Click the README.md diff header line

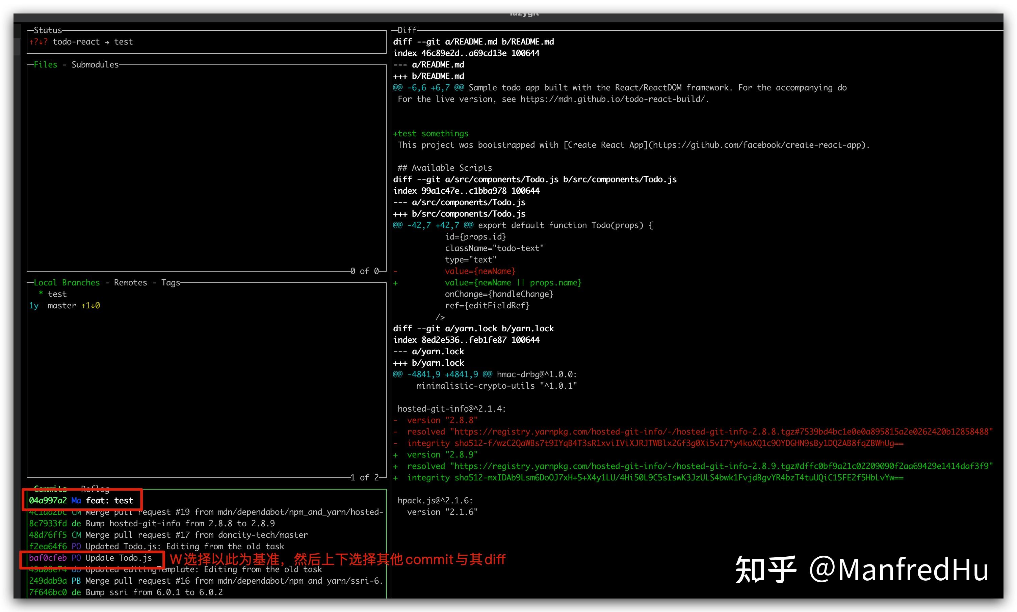point(473,41)
